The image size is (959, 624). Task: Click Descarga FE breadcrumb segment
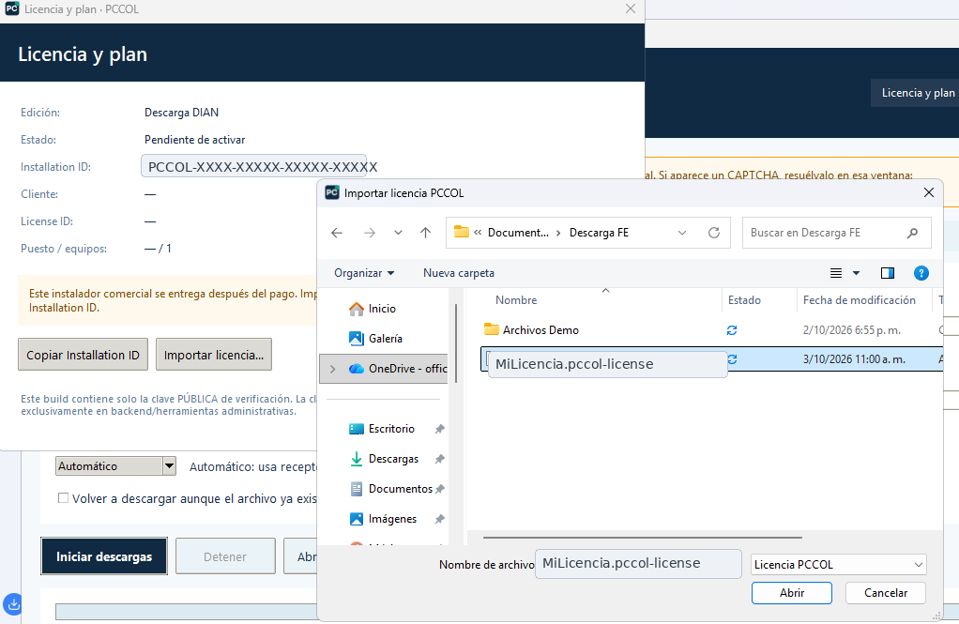pos(599,233)
